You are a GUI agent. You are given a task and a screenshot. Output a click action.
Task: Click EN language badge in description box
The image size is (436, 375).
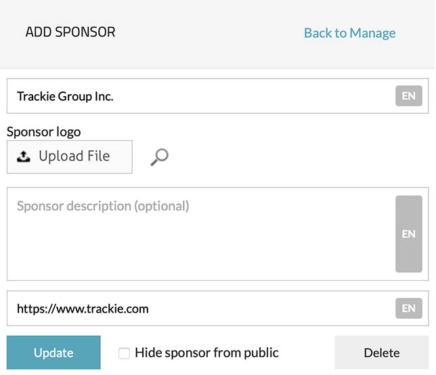tap(408, 234)
